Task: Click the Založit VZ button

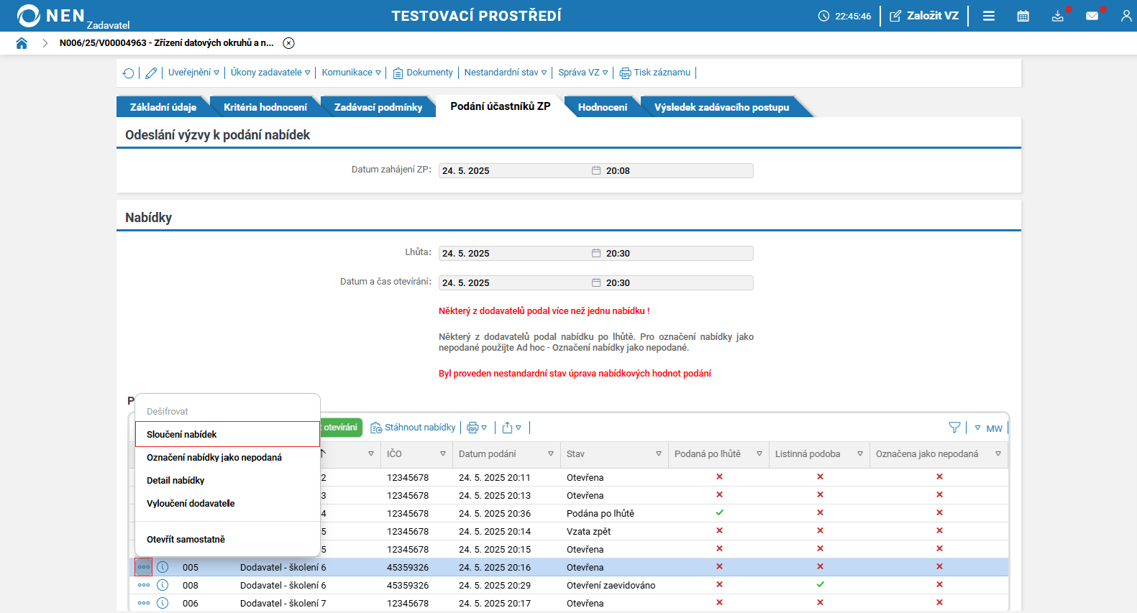Action: (x=924, y=16)
